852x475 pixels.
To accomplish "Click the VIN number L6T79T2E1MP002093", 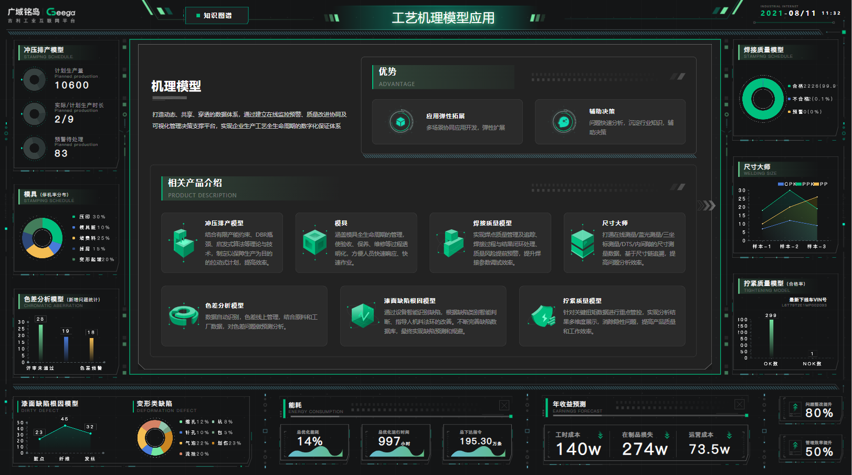I will [804, 305].
